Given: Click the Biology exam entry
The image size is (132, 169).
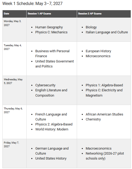Looking at the screenshot, I should 91,27.
